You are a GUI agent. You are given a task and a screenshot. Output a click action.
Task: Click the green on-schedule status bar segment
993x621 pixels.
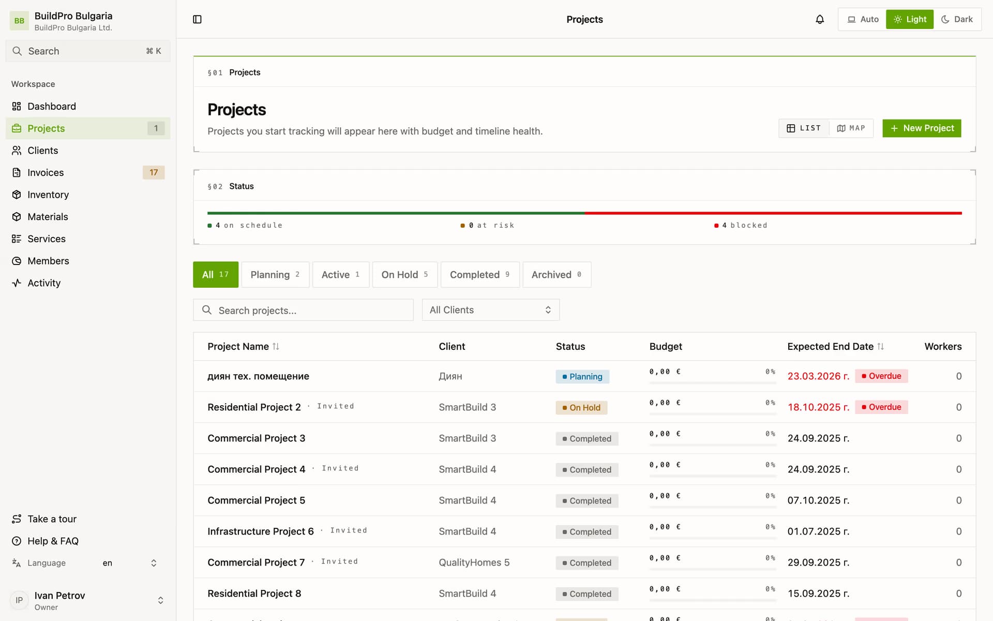tap(396, 213)
